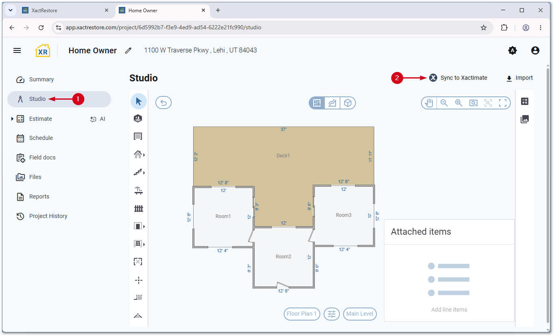Edit the project name with the pencil icon
The width and height of the screenshot is (554, 336).
click(129, 50)
